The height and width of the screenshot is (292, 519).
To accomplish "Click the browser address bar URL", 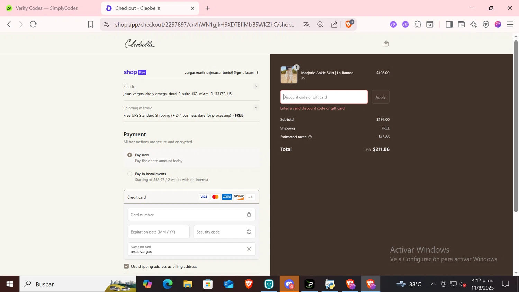I will point(206,24).
